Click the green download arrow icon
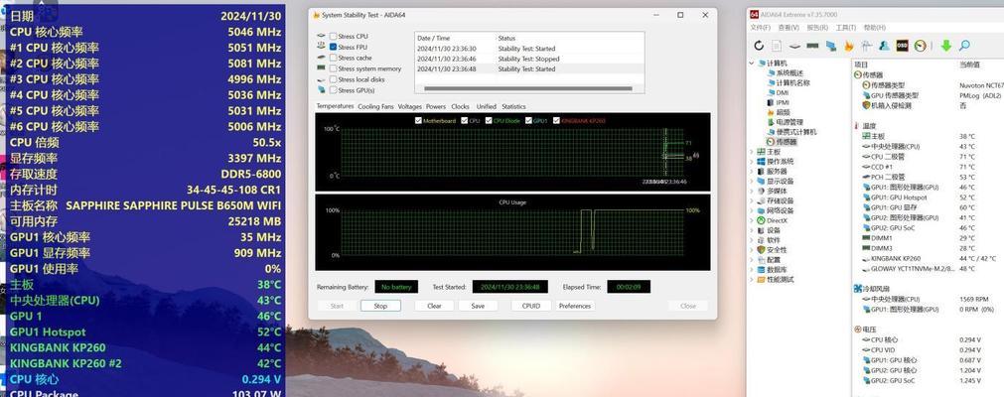Image resolution: width=1004 pixels, height=397 pixels. click(945, 46)
